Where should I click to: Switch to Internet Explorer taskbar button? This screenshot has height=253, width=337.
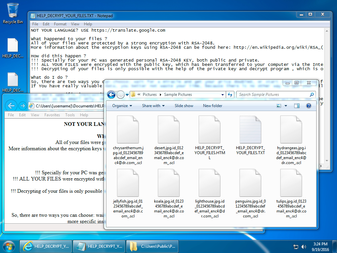(x=46, y=246)
